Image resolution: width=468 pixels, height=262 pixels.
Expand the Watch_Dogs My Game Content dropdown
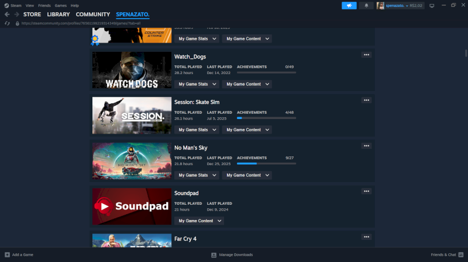247,84
